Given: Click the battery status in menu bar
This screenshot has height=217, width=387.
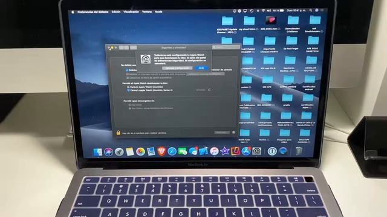Looking at the screenshot, I should pos(278,11).
